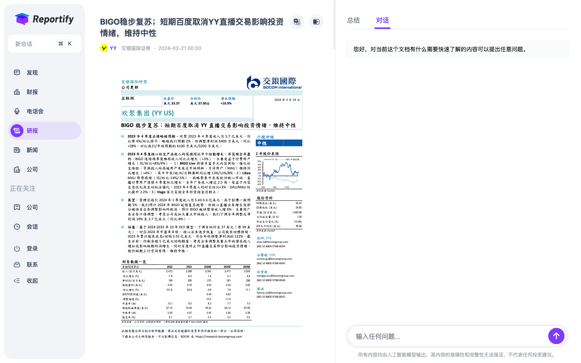581x363 pixels.
Task: Click the 正在关注 section heading
Action: (x=23, y=188)
